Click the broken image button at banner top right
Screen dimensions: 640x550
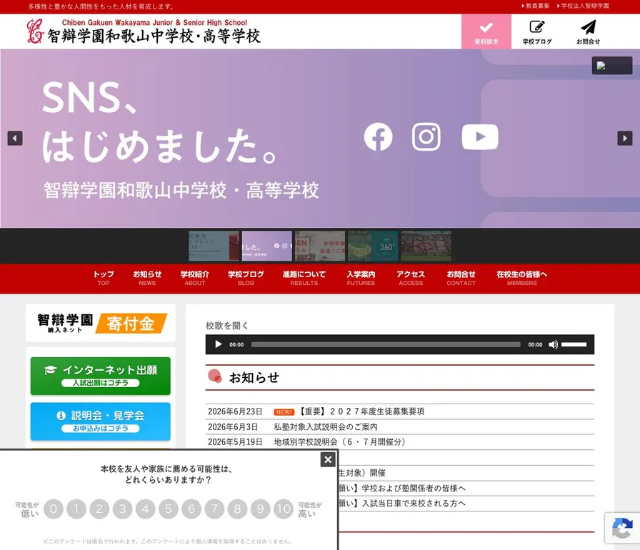pyautogui.click(x=612, y=65)
